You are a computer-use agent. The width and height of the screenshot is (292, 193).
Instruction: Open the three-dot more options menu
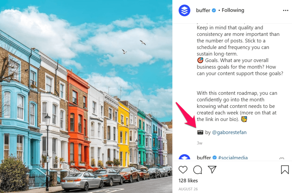click(285, 11)
